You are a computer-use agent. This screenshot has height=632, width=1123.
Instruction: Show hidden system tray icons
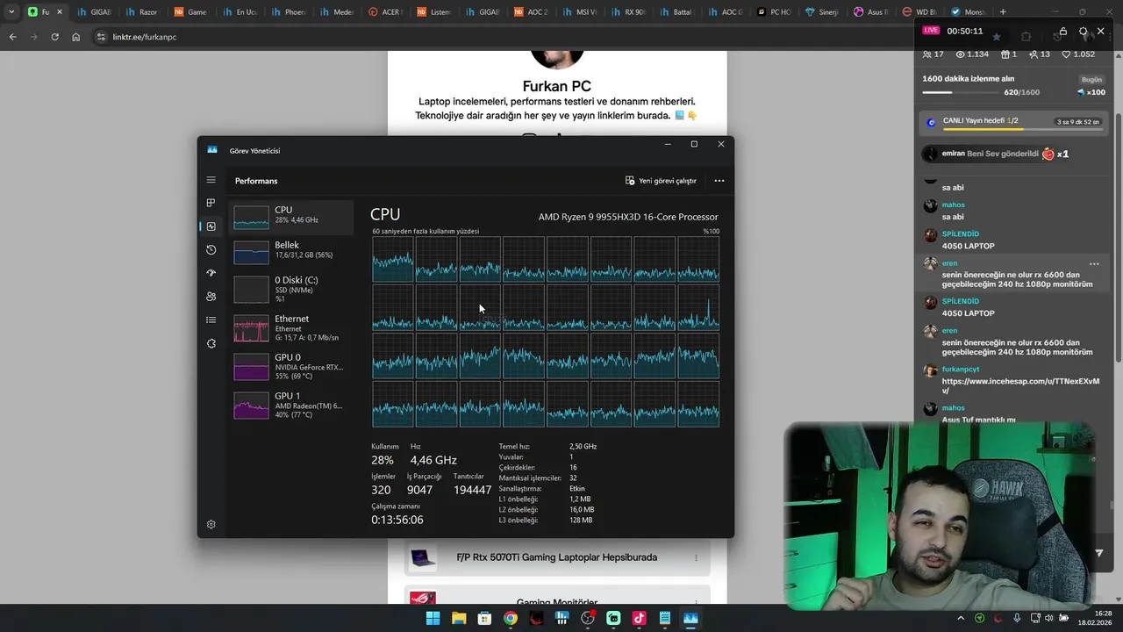tap(961, 619)
